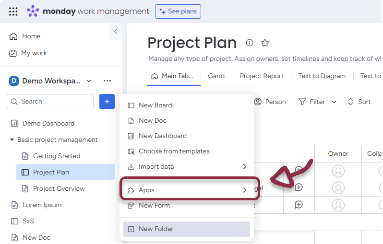383x244 pixels.
Task: Select New Folder in the add menu
Action: tap(156, 229)
